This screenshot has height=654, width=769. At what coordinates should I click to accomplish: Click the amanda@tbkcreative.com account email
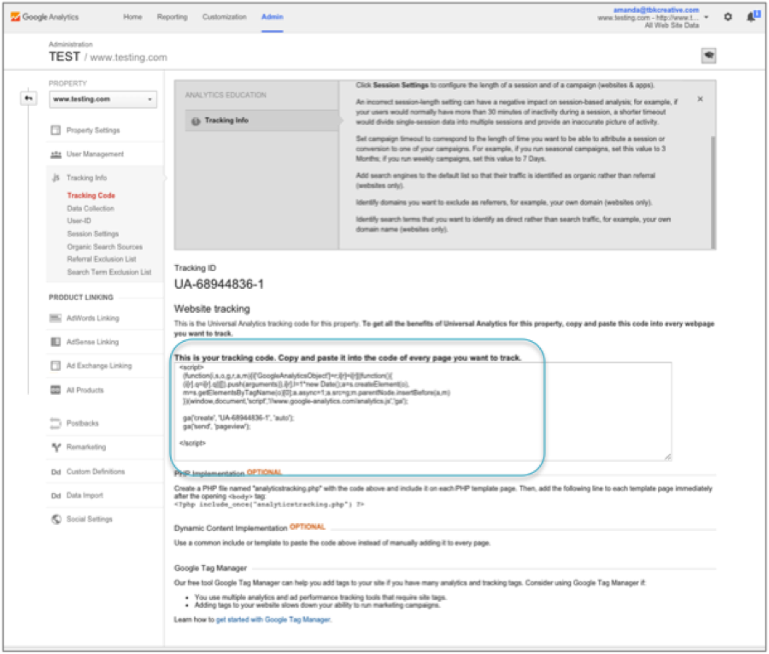655,9
